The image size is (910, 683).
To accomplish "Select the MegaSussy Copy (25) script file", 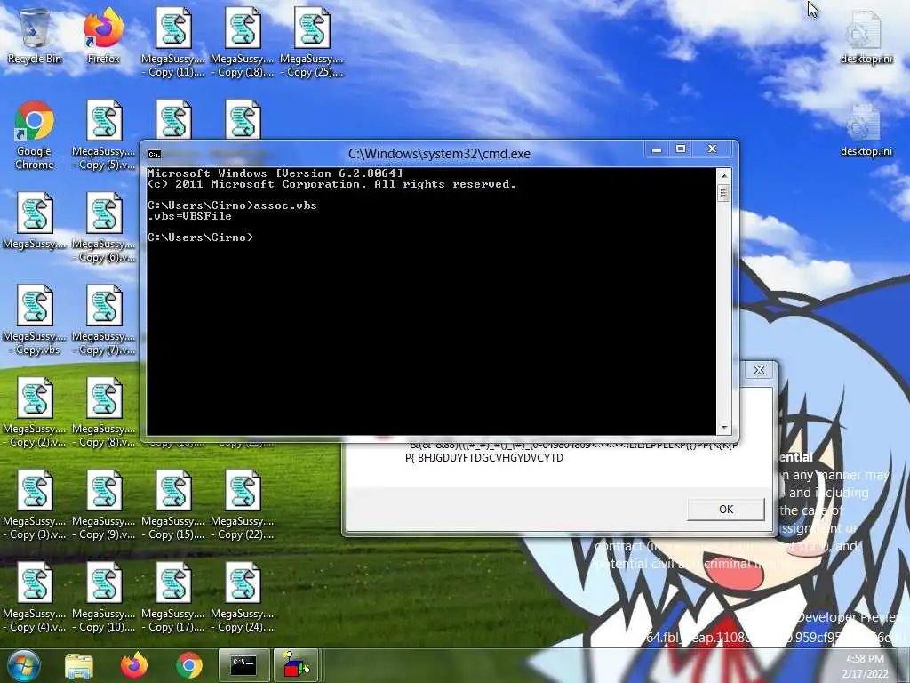I will point(312,42).
